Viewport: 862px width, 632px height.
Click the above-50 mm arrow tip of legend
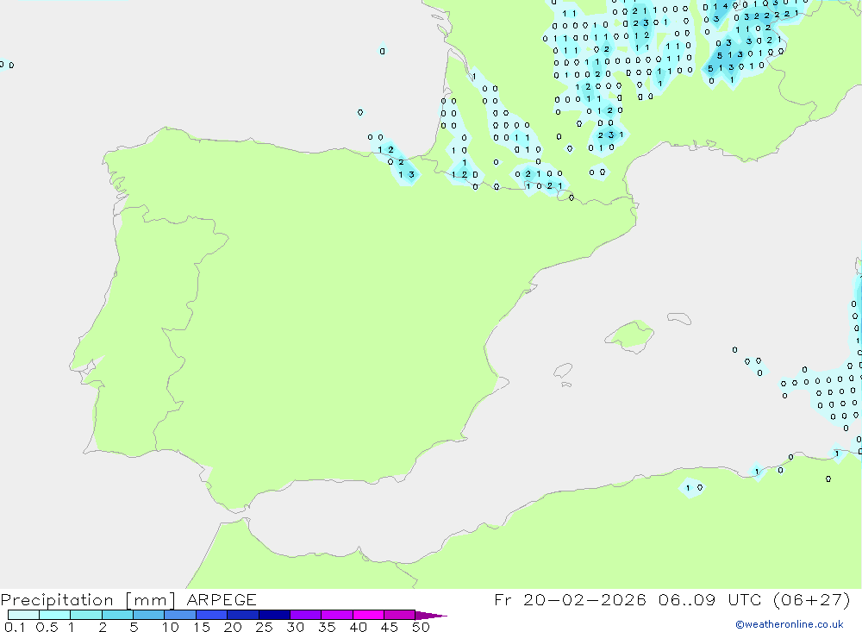coord(430,616)
